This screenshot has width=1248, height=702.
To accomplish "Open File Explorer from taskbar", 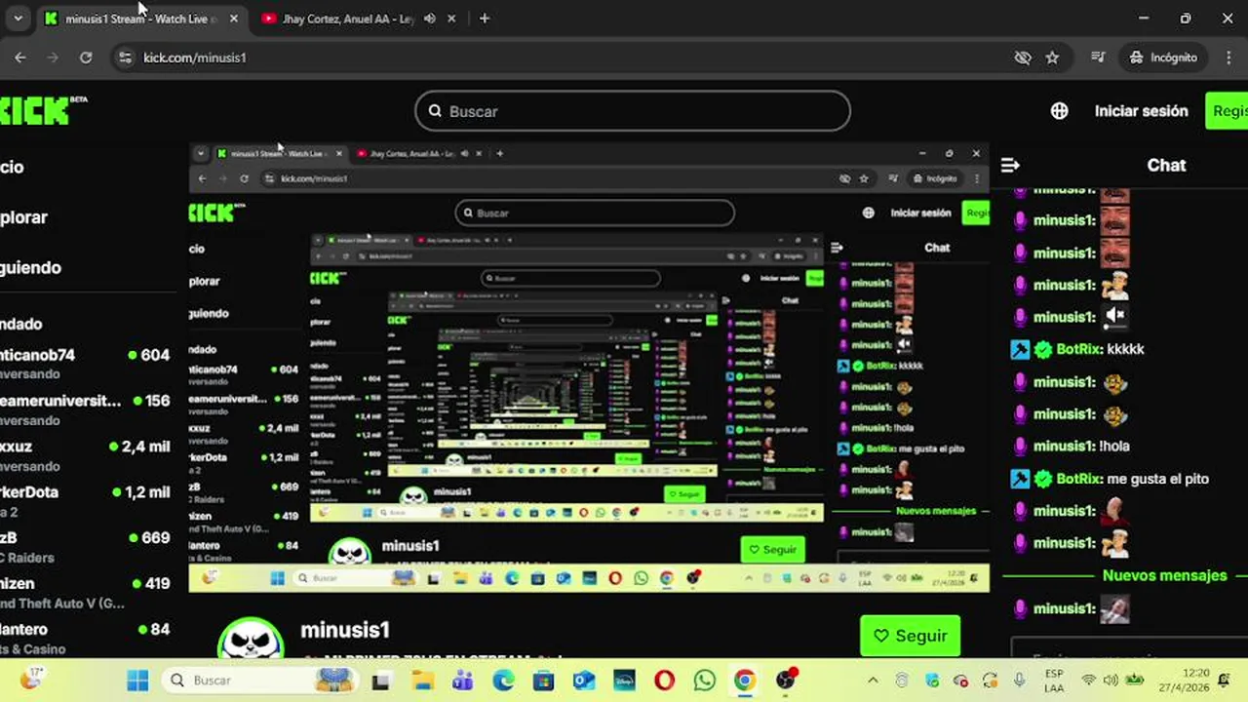I will point(422,681).
